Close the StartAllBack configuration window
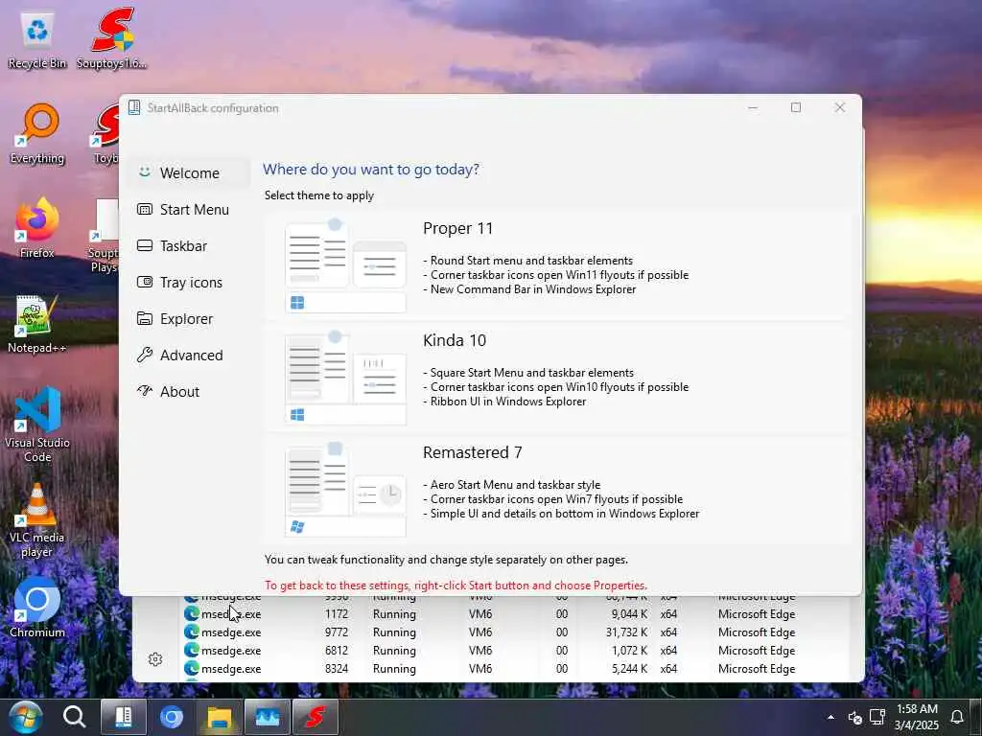The width and height of the screenshot is (982, 736). pyautogui.click(x=840, y=107)
